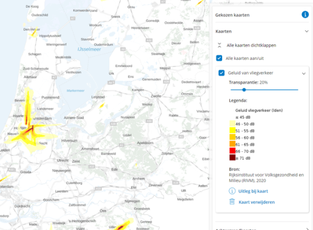The image size is (313, 230).
Task: Uncheck the Geluid van vliegverkeer layer checkbox
Action: [x=221, y=73]
